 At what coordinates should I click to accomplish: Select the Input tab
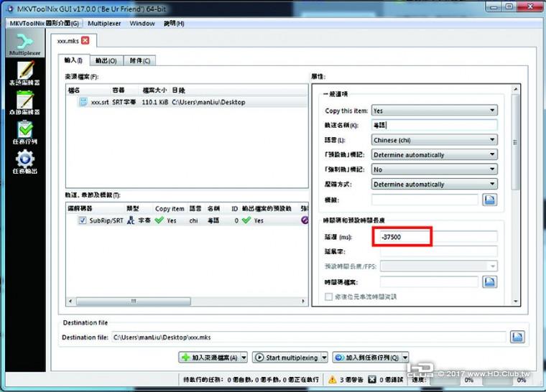click(x=73, y=60)
